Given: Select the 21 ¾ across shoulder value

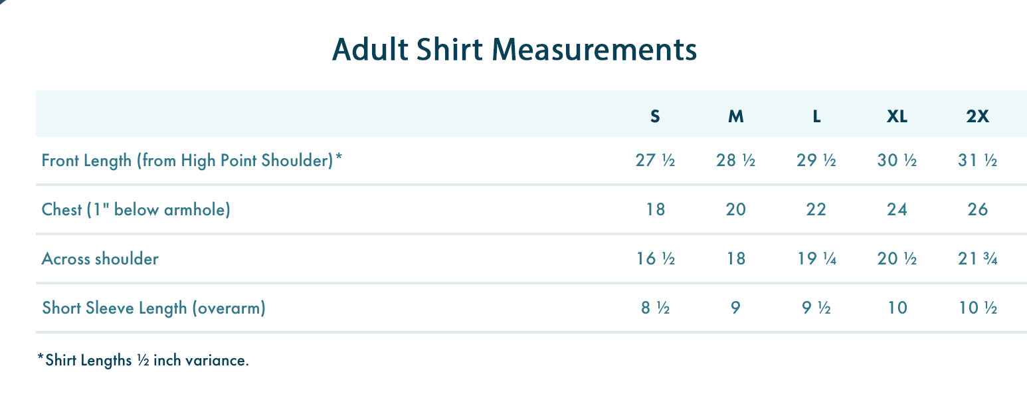Looking at the screenshot, I should pyautogui.click(x=977, y=258).
